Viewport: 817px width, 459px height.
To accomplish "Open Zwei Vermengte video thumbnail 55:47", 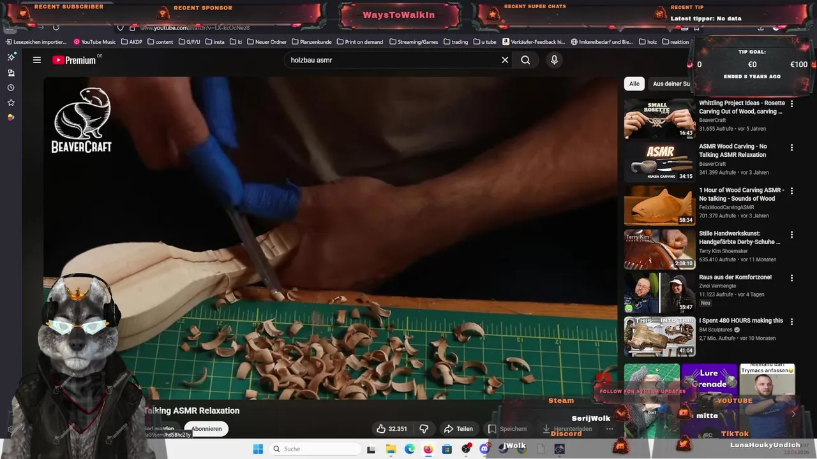I will [x=659, y=293].
